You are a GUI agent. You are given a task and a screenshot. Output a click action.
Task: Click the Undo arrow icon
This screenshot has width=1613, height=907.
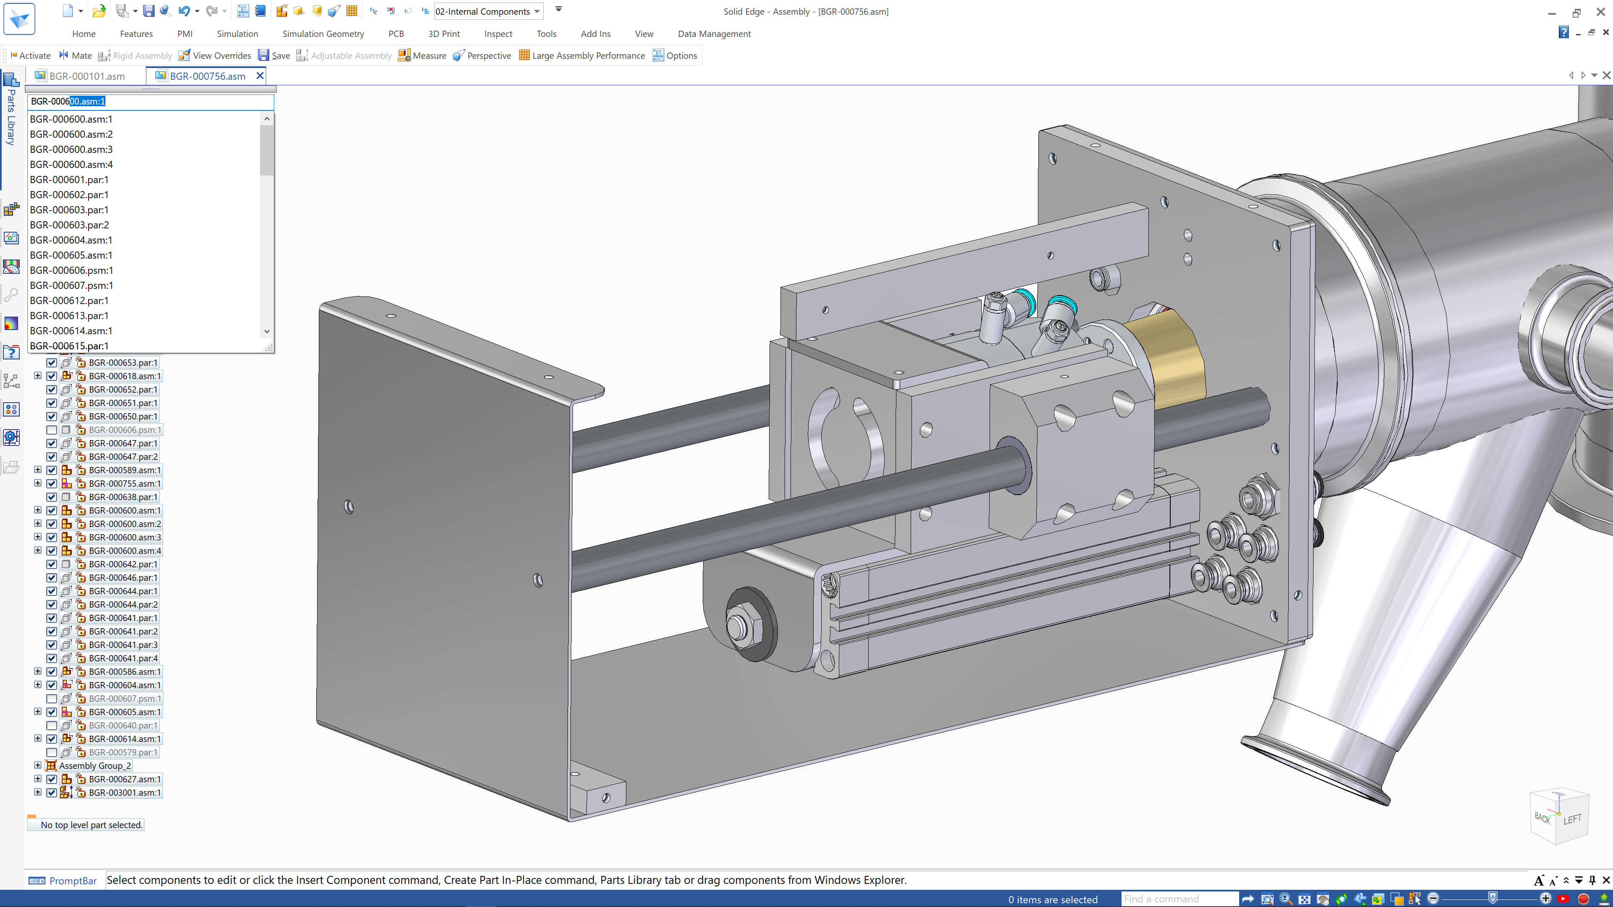click(184, 10)
